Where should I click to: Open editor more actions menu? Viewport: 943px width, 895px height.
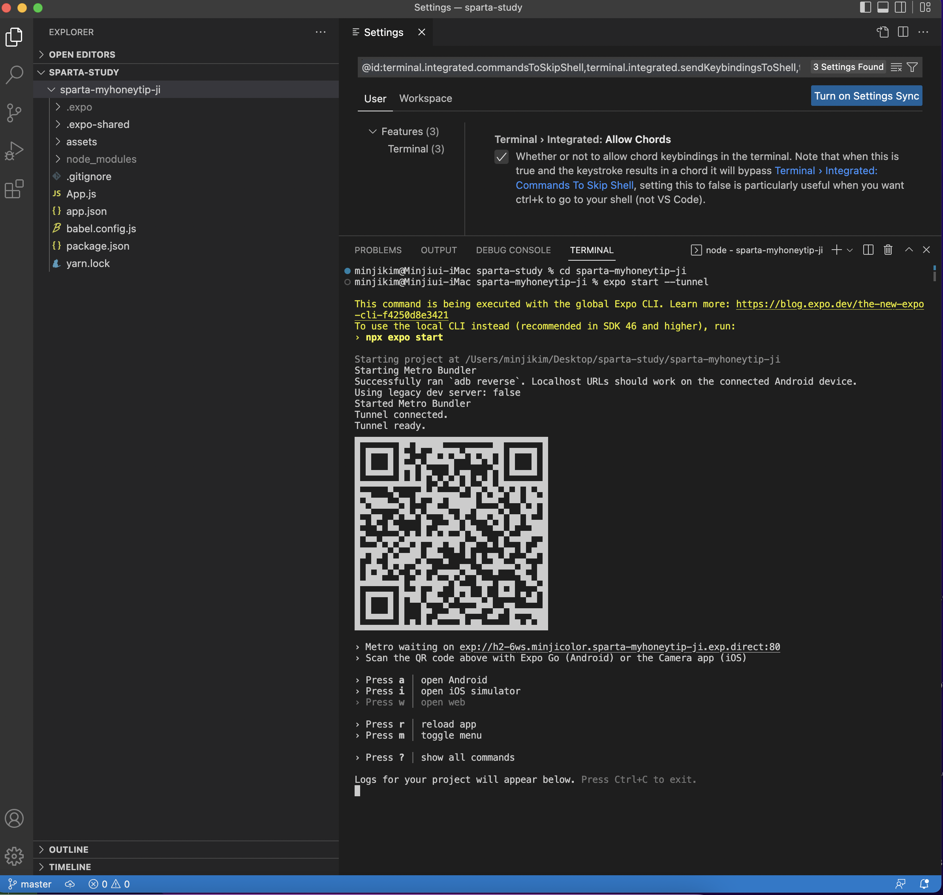[923, 32]
